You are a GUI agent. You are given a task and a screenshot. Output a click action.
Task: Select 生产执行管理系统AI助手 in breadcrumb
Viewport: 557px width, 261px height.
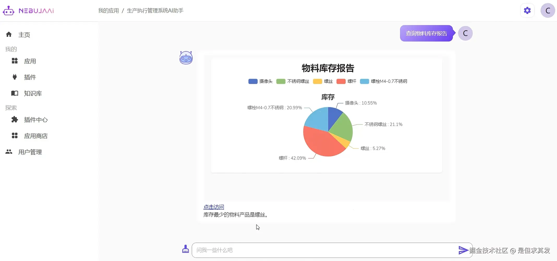[x=155, y=10]
